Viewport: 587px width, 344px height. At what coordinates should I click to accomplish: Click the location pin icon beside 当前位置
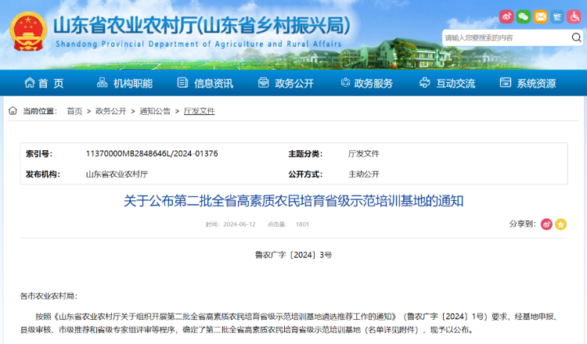13,111
